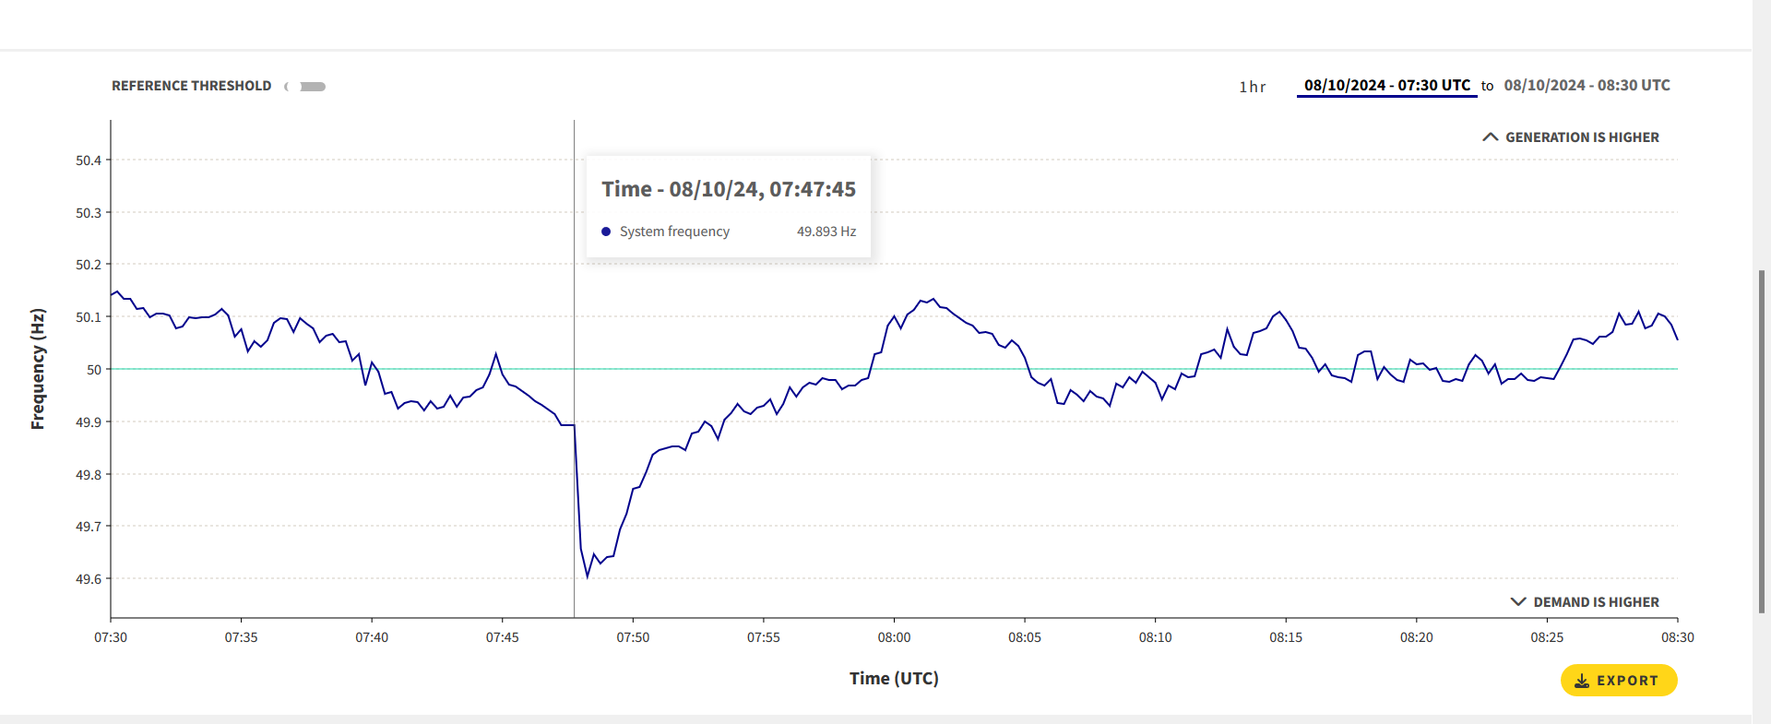Click the tooltip showing 49.893 Hz
Image resolution: width=1771 pixels, height=724 pixels.
pos(729,207)
